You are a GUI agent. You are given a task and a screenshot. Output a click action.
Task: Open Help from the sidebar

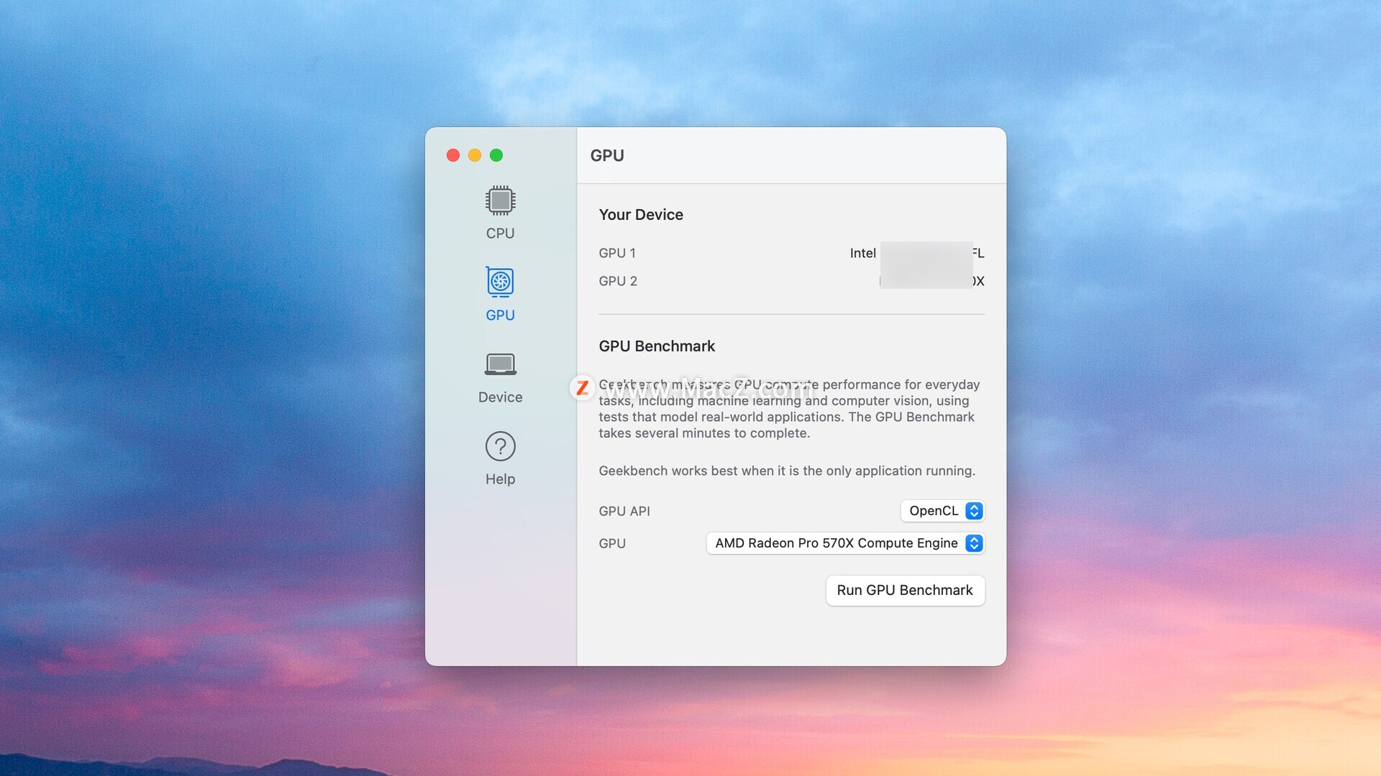click(x=500, y=459)
